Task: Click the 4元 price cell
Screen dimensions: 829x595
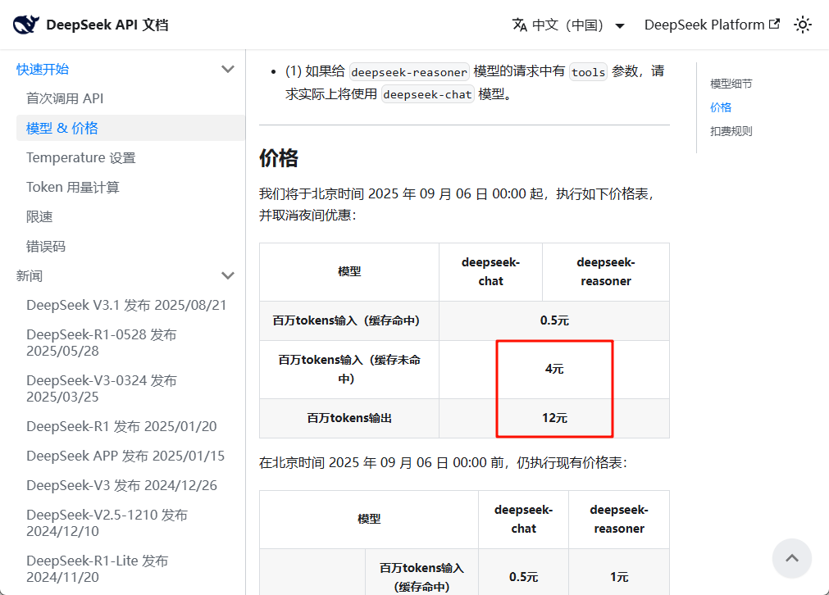Action: (554, 369)
